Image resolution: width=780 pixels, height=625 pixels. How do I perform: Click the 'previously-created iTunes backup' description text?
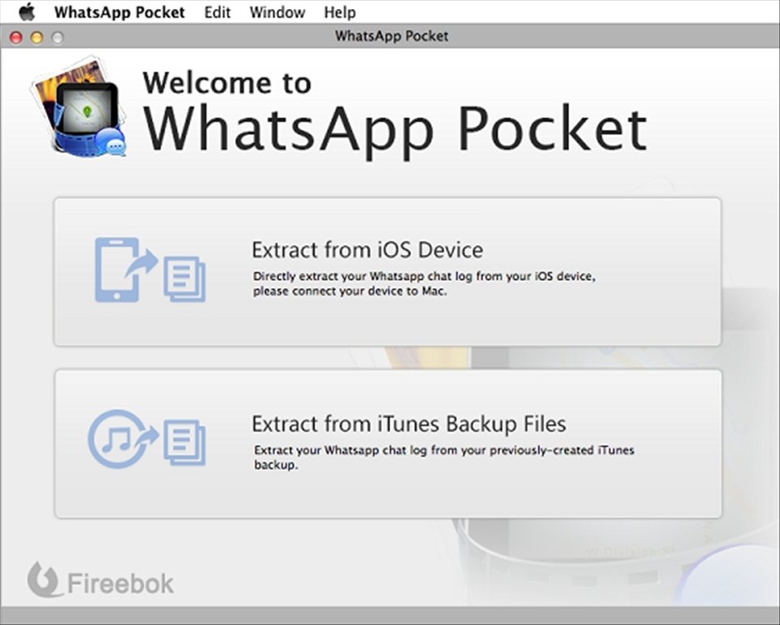[x=444, y=457]
